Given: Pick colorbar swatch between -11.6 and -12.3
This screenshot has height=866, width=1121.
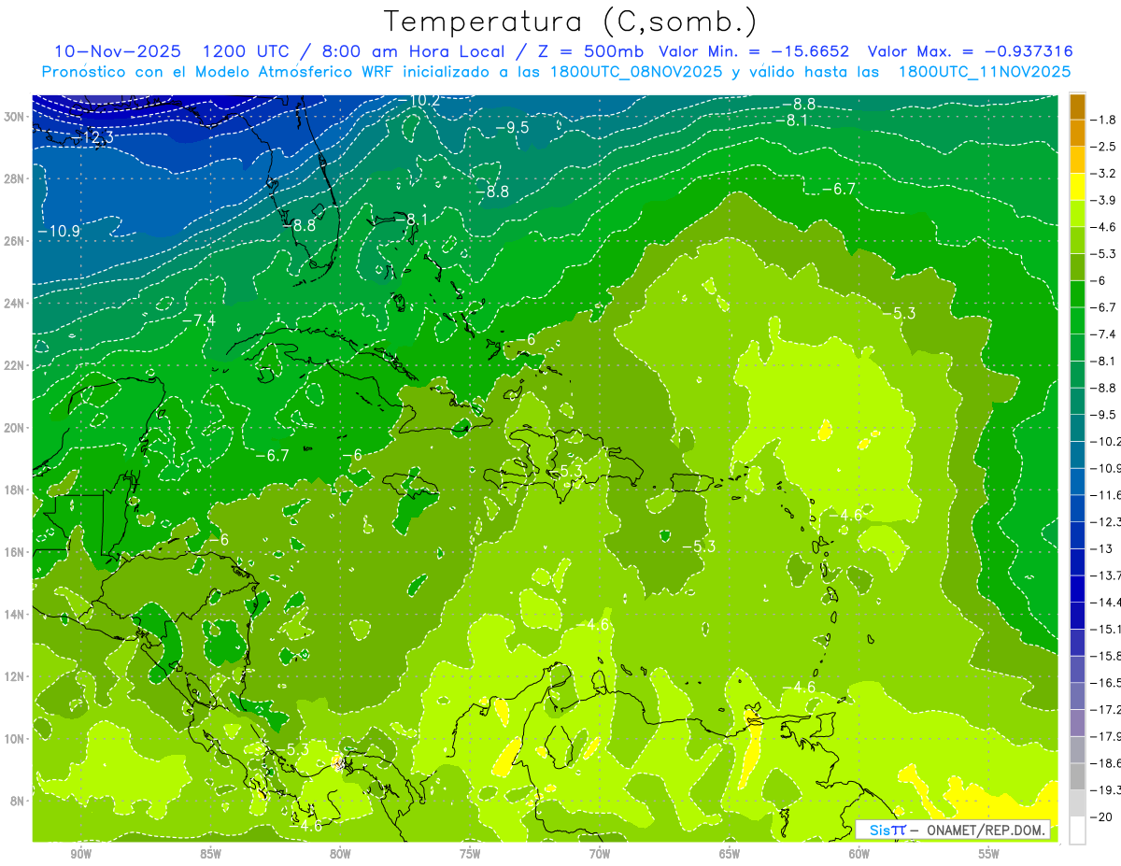Looking at the screenshot, I should 1077,507.
